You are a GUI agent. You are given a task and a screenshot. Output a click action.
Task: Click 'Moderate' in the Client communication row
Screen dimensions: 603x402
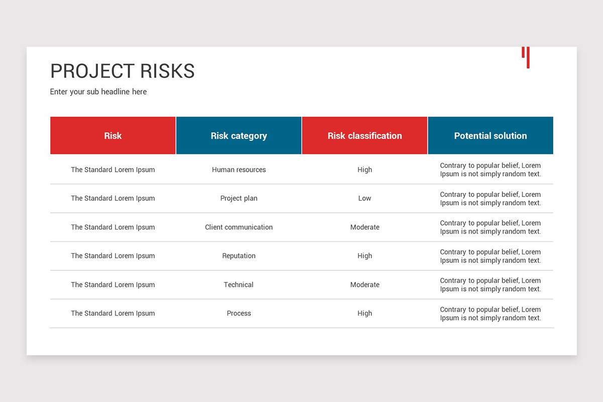(x=365, y=227)
